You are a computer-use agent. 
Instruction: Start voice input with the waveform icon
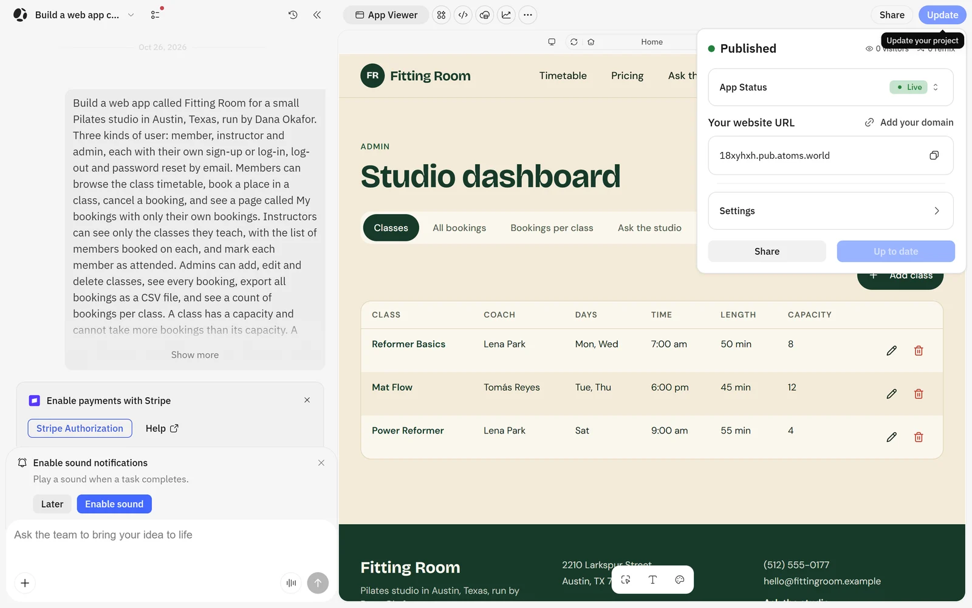291,583
